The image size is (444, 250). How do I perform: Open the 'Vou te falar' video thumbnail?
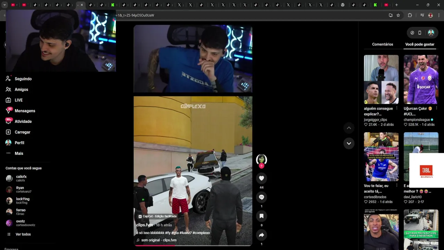point(381,157)
